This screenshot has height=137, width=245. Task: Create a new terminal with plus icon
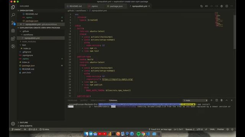[x=211, y=100]
